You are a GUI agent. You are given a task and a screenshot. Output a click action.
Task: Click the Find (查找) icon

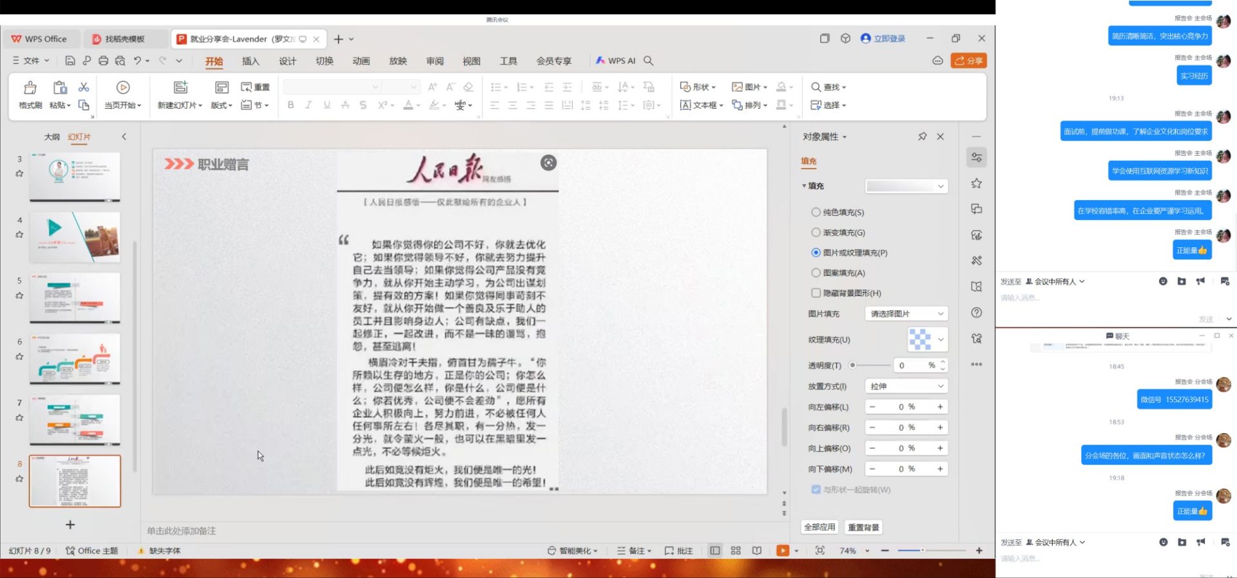click(816, 87)
